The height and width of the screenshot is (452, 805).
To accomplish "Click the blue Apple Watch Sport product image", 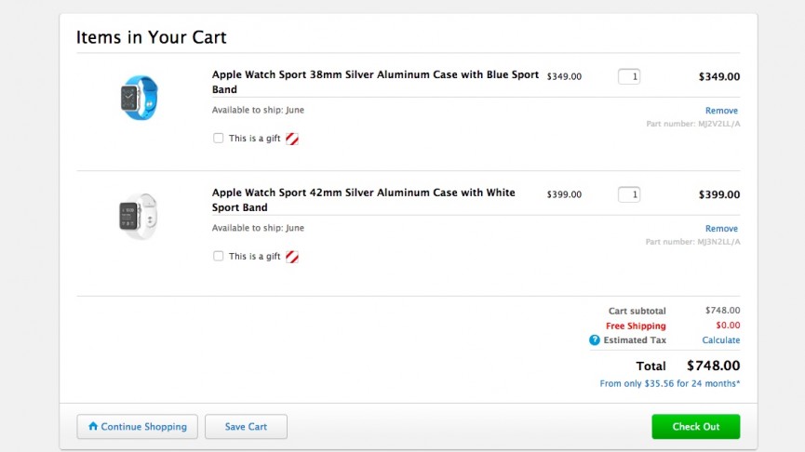I will [x=139, y=98].
